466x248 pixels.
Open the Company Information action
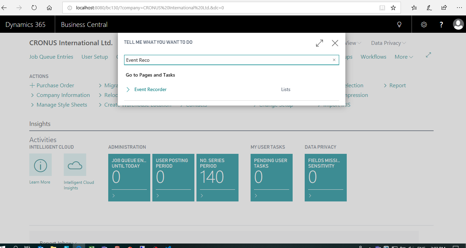tap(63, 95)
